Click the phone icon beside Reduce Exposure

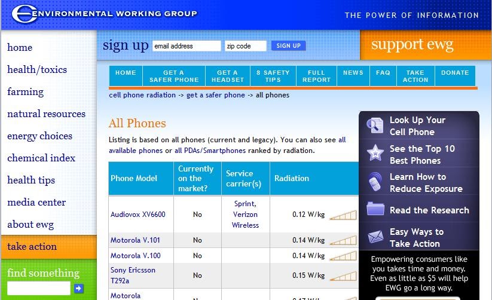point(375,182)
